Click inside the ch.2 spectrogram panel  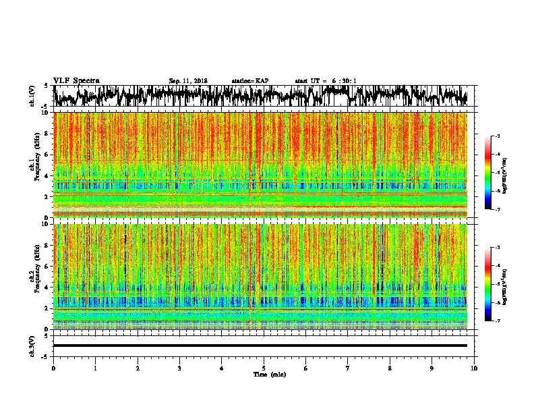tap(260, 277)
